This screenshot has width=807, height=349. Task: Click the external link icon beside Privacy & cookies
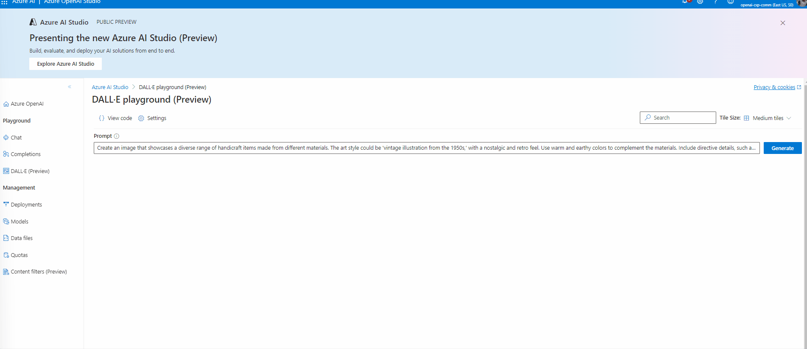click(799, 87)
